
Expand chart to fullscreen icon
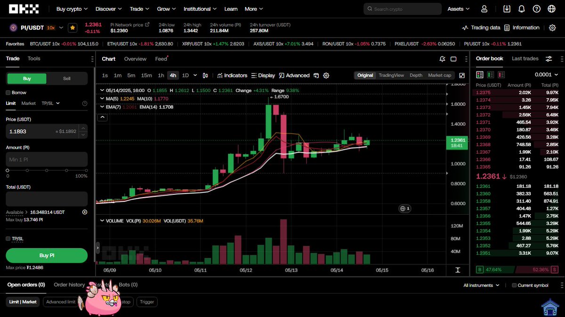[462, 75]
